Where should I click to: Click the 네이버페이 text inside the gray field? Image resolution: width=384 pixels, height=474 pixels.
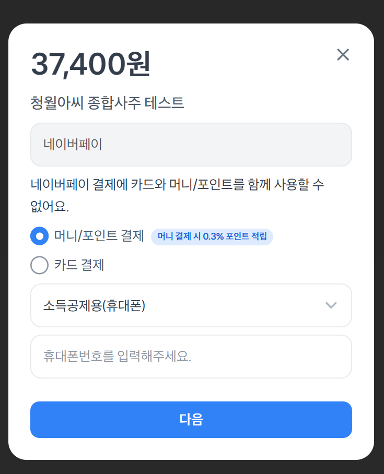[x=73, y=144]
